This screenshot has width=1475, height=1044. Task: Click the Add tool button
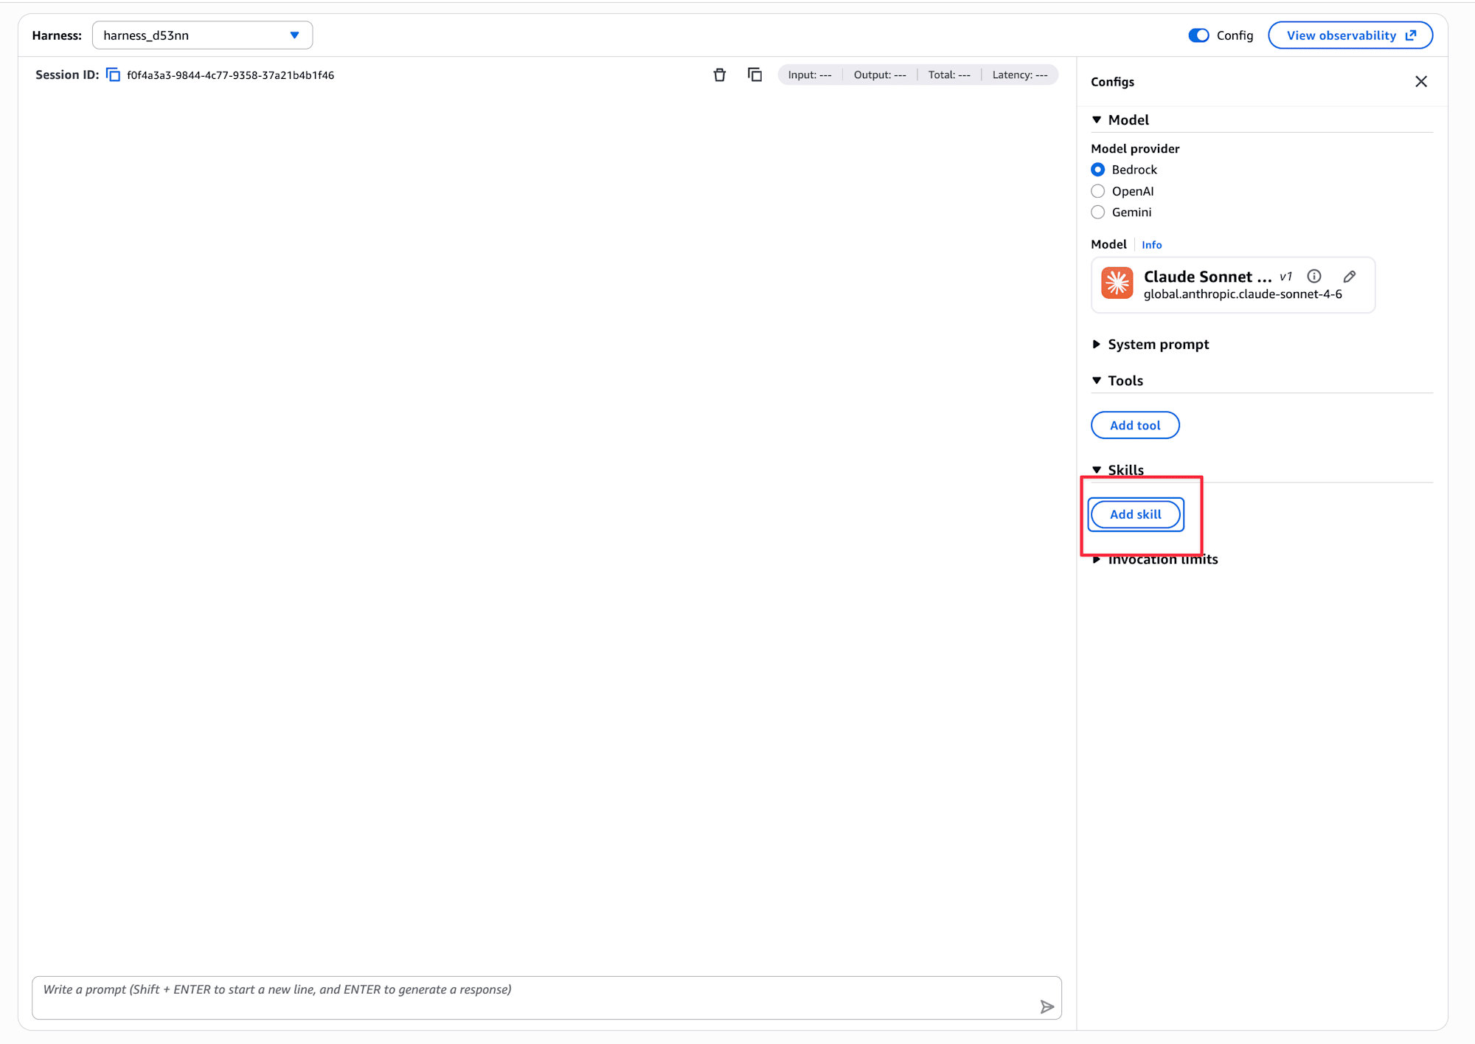point(1134,425)
